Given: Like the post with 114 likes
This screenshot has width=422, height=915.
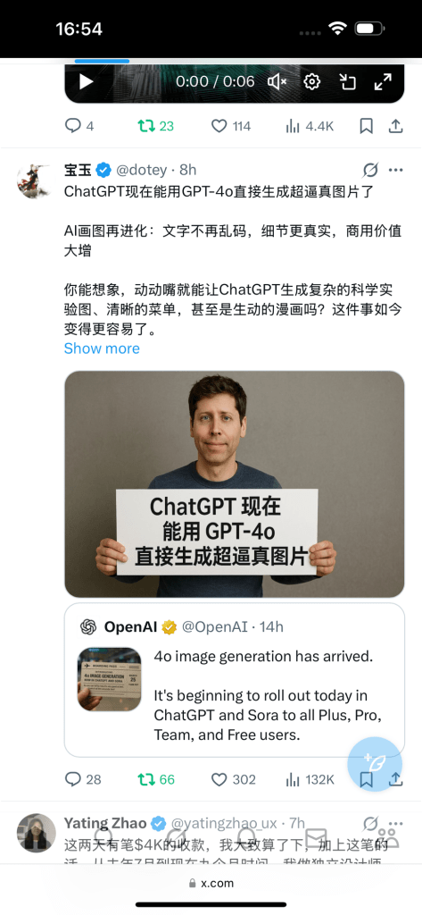Looking at the screenshot, I should point(231,126).
